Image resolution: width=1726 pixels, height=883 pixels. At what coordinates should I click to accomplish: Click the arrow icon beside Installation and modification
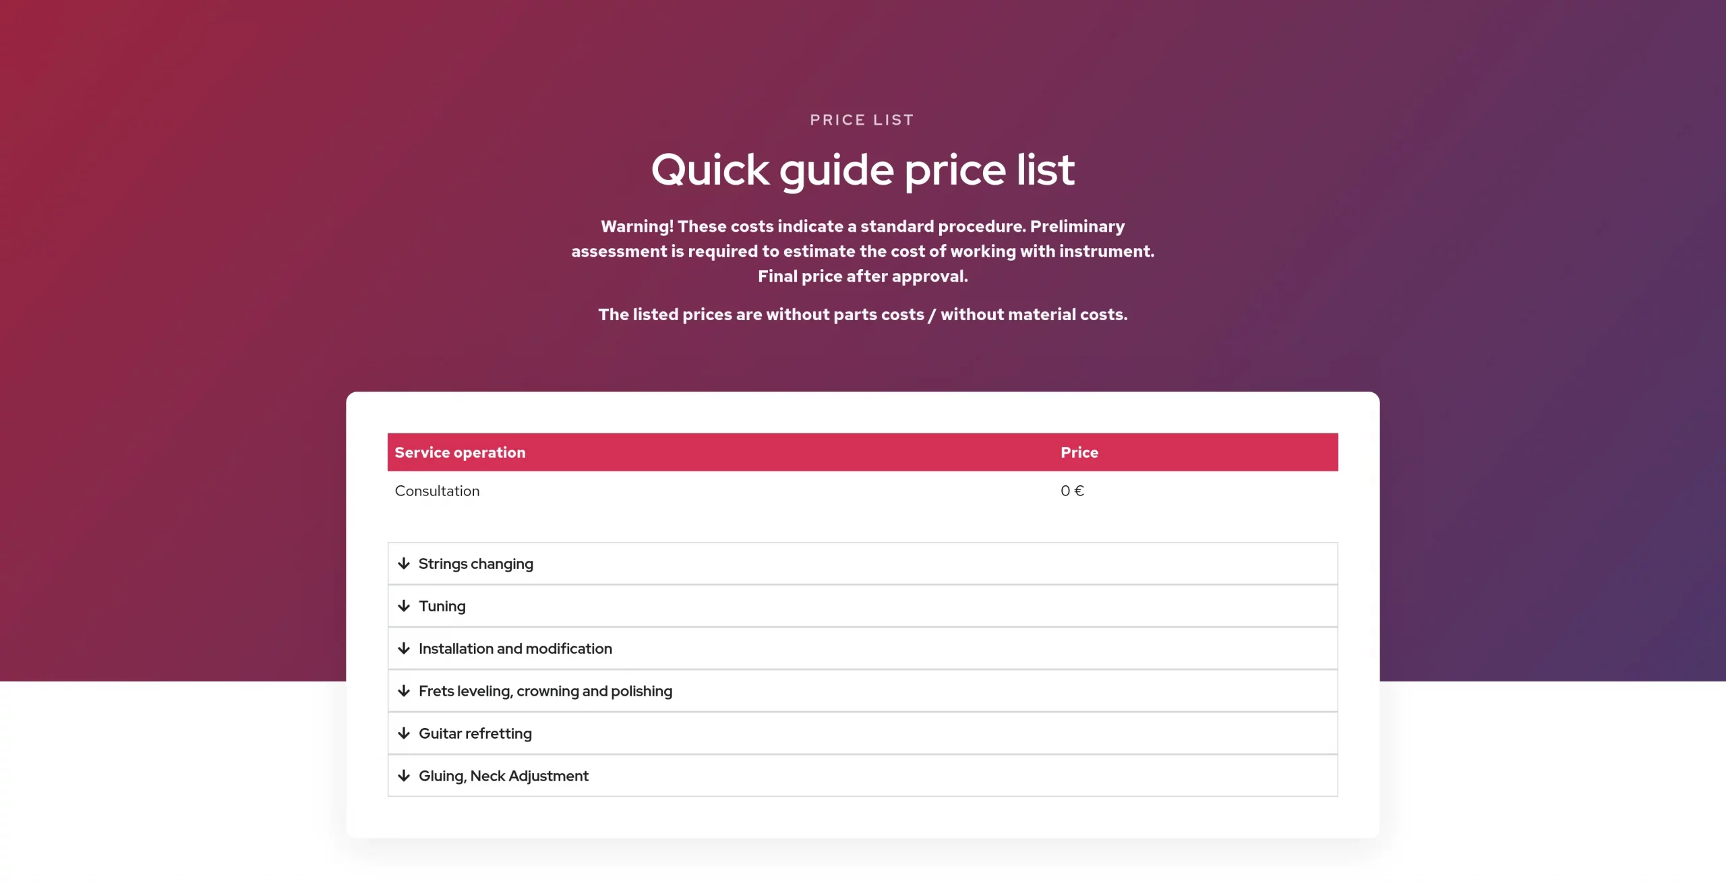pyautogui.click(x=404, y=648)
